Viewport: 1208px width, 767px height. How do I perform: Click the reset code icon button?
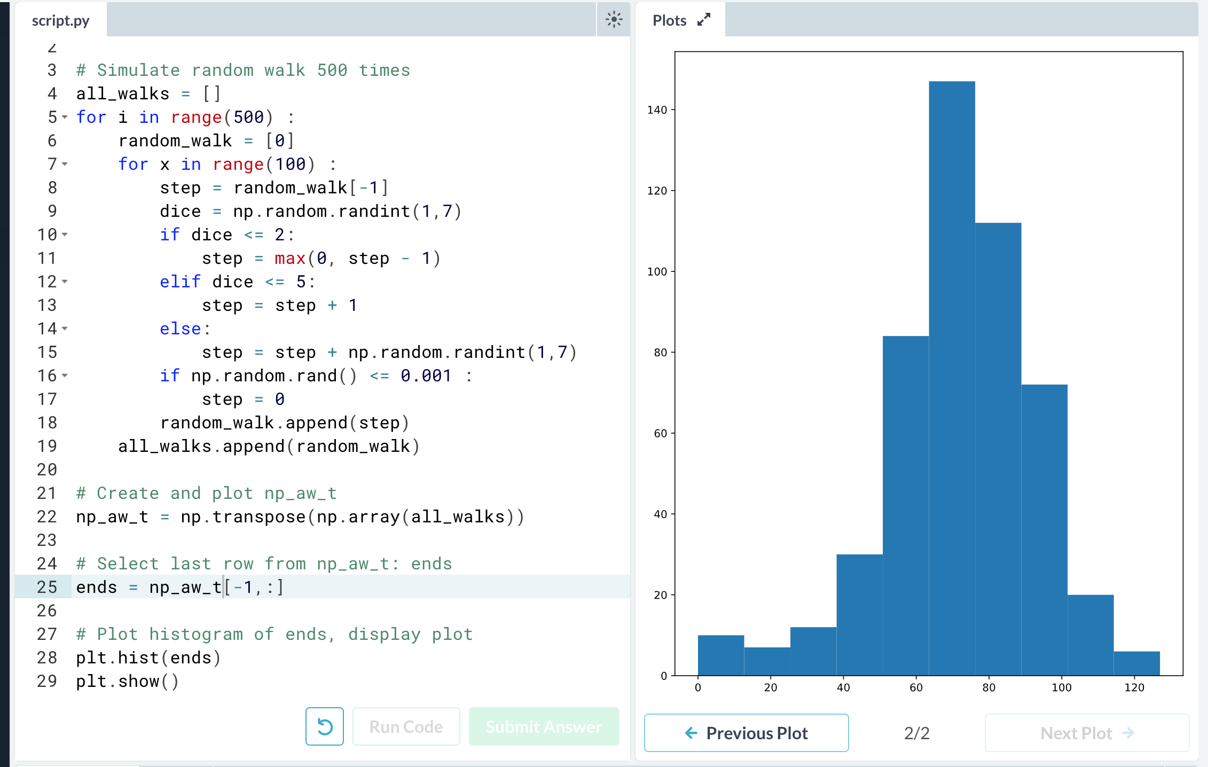pyautogui.click(x=324, y=726)
